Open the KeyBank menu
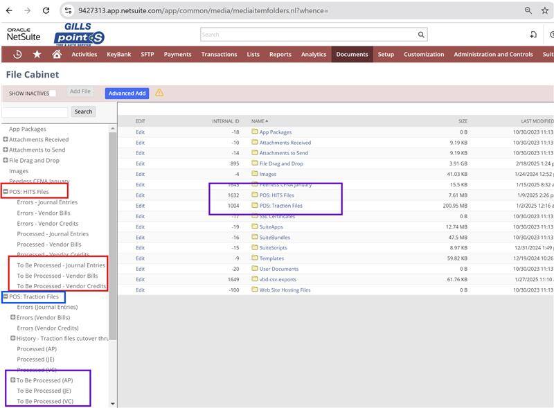554x408 pixels. [x=118, y=55]
